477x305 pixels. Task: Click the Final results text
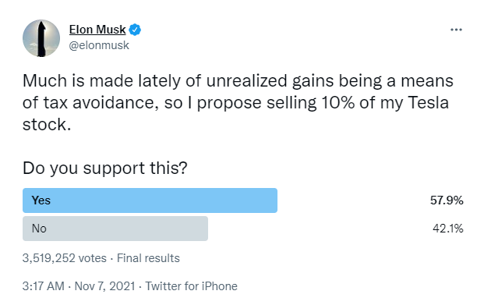coord(148,258)
